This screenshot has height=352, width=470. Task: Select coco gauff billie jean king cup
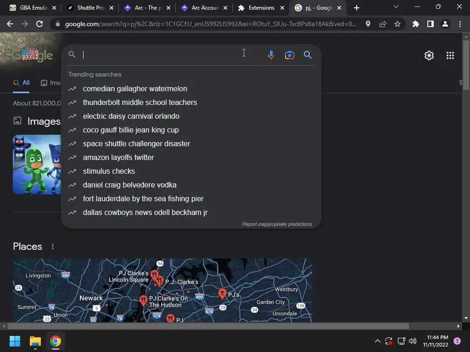tap(191, 130)
